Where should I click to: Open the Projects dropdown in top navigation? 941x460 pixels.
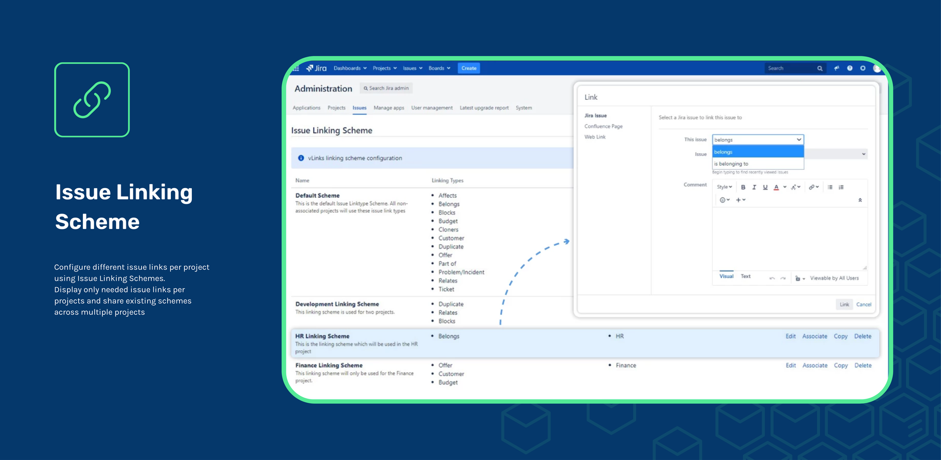385,68
